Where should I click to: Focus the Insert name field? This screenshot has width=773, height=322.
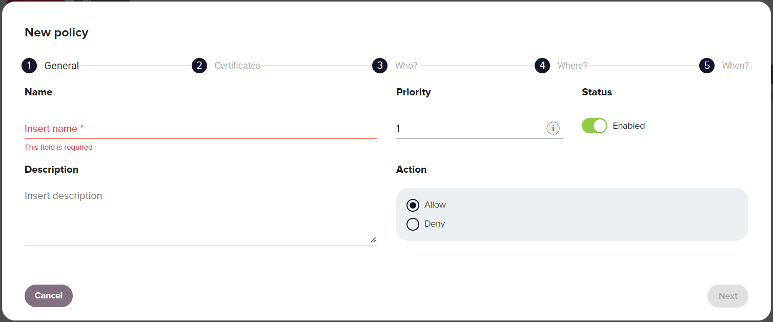point(201,129)
